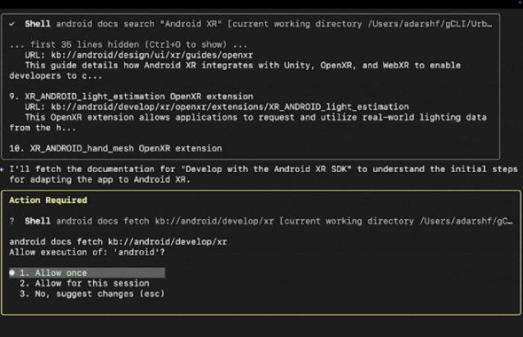Click 'developers to c...' truncated line

(x=56, y=75)
